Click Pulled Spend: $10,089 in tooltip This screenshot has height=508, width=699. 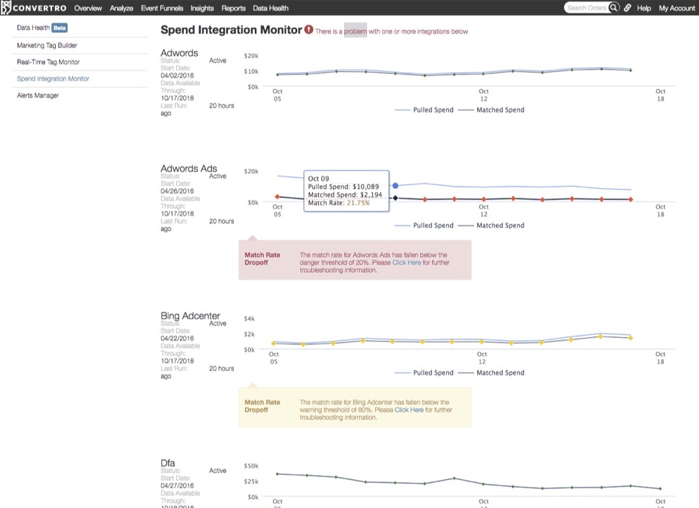[343, 187]
